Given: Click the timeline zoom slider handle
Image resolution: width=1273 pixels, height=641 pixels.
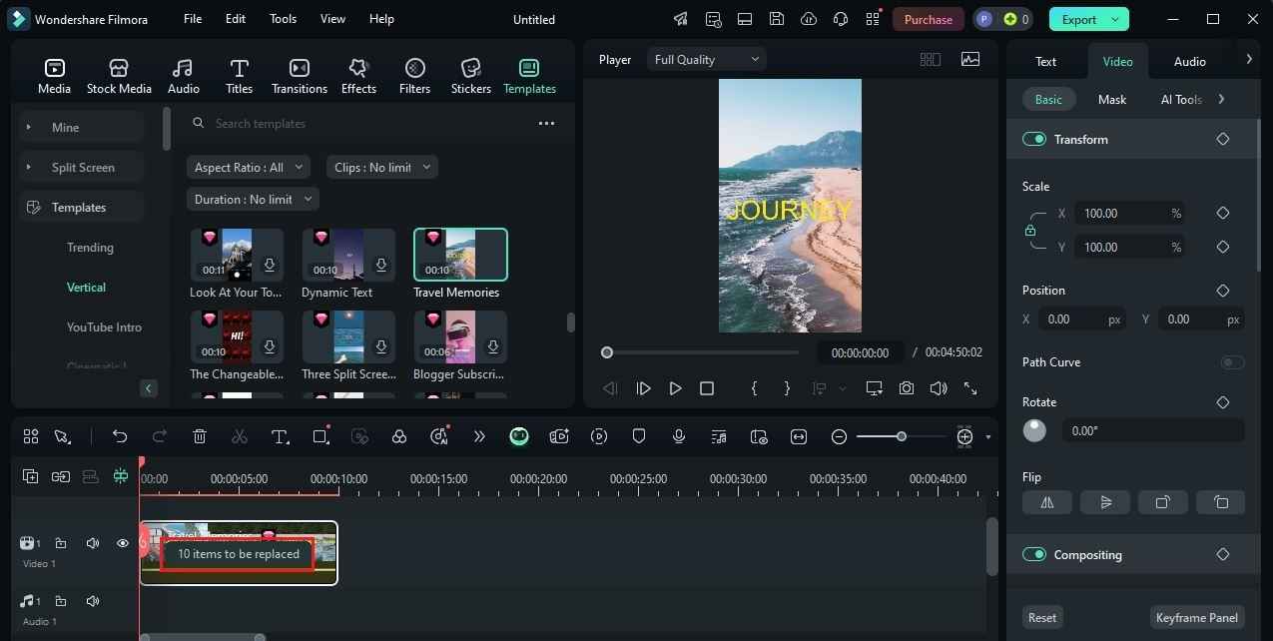Looking at the screenshot, I should click(x=902, y=436).
